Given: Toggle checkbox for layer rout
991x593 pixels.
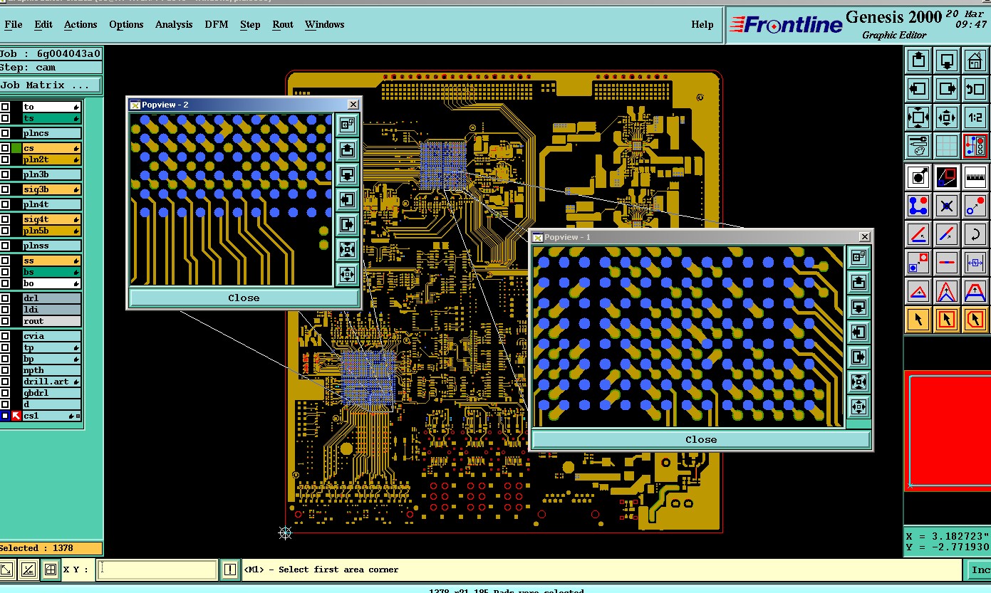Looking at the screenshot, I should pyautogui.click(x=6, y=321).
